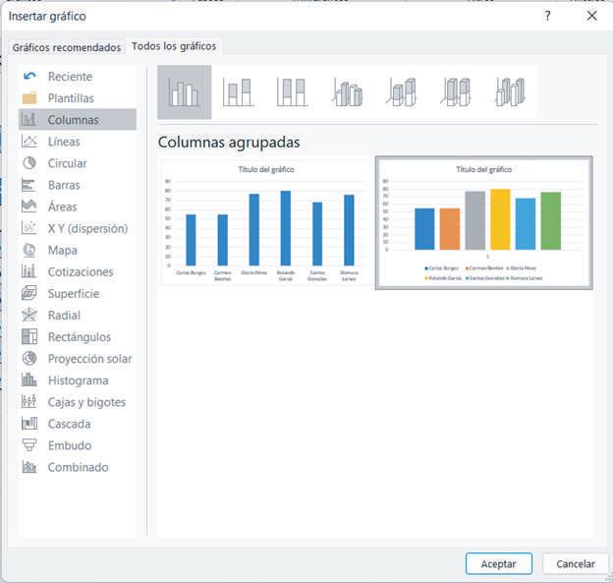The height and width of the screenshot is (583, 613).
Task: Select the 3-D clustered column subtype icon
Action: [347, 92]
